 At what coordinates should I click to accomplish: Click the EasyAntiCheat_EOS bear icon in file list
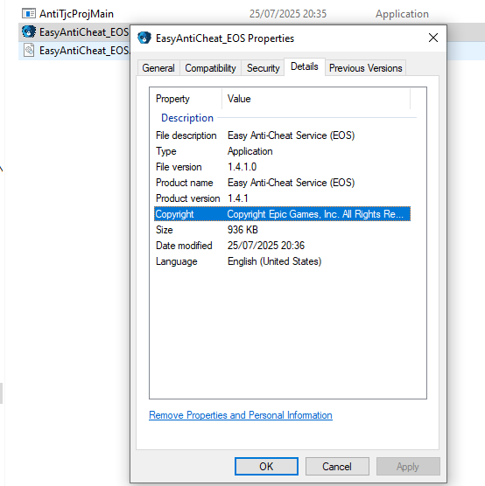point(29,32)
